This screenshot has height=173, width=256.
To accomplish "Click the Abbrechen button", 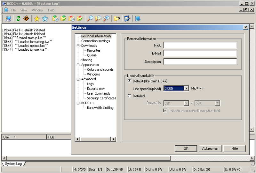I will pos(210,148).
